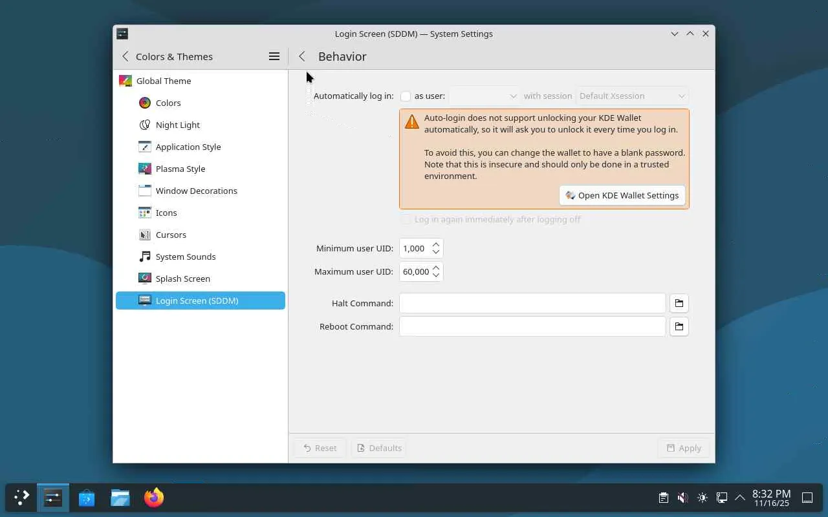
Task: Click the Application Style icon
Action: [145, 147]
